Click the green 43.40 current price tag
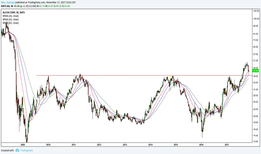 pos(255,71)
